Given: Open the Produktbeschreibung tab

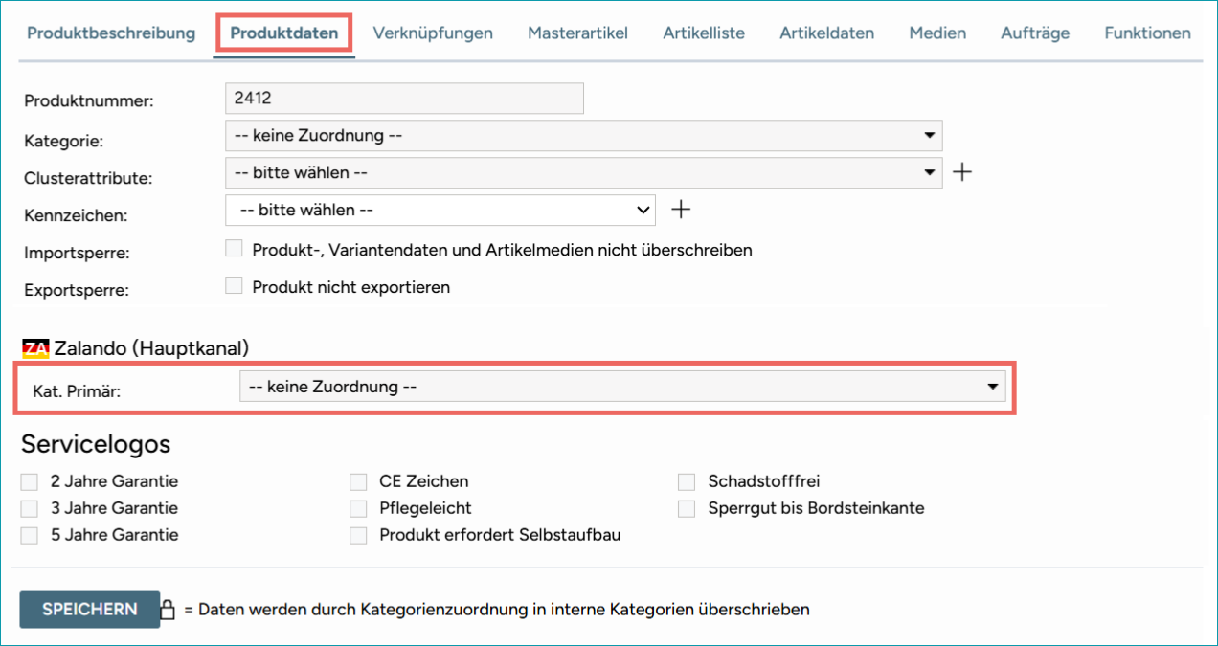Looking at the screenshot, I should (x=111, y=33).
